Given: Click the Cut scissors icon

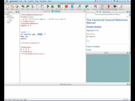Looking at the screenshot, I should tap(32, 7).
